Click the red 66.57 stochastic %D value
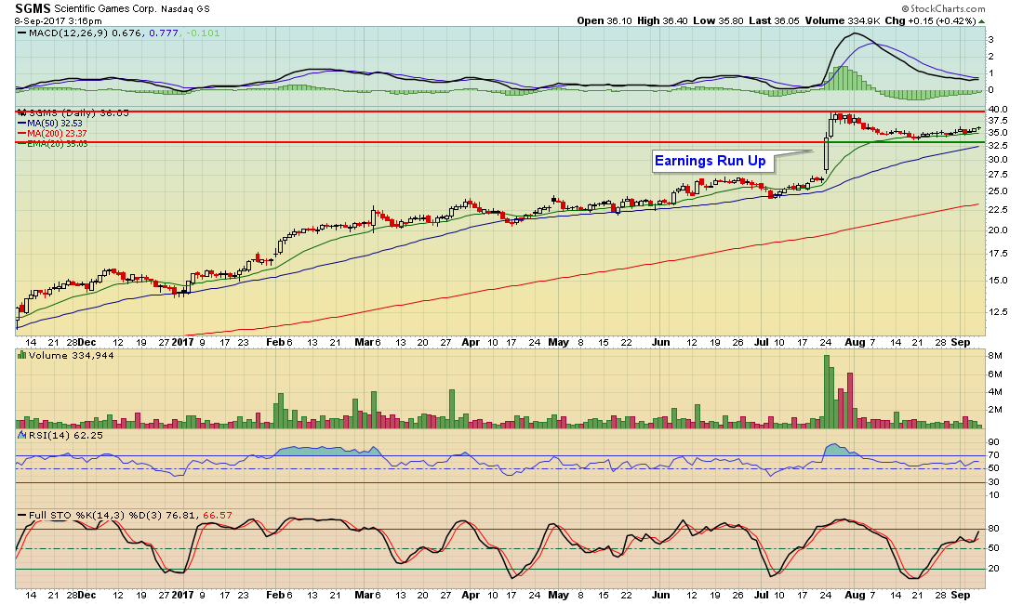Viewport: 1023px width, 604px height. pyautogui.click(x=218, y=516)
